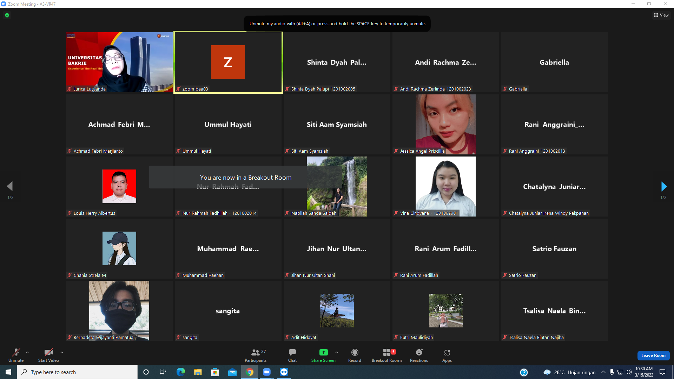The height and width of the screenshot is (379, 674).
Task: Click Chania Strela M's avatar
Action: pos(119,248)
